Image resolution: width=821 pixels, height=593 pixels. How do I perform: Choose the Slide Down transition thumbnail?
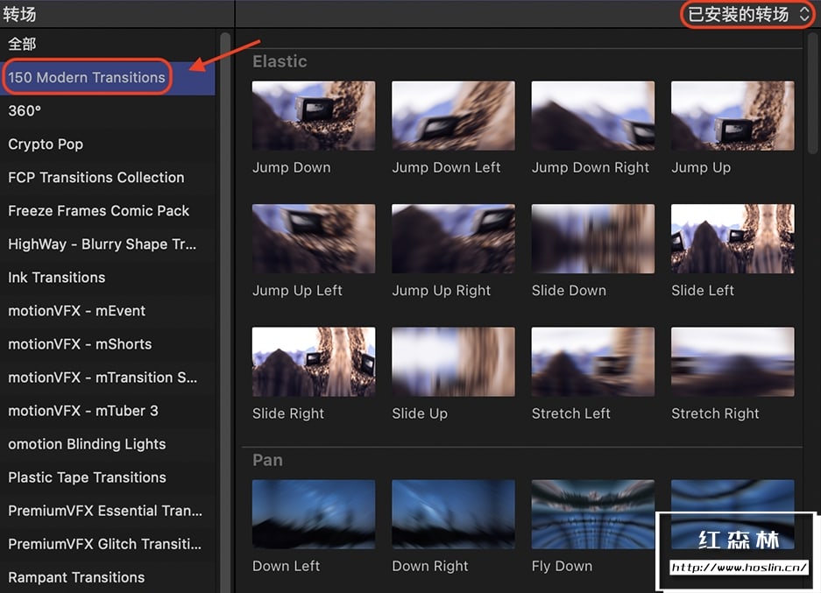[592, 238]
